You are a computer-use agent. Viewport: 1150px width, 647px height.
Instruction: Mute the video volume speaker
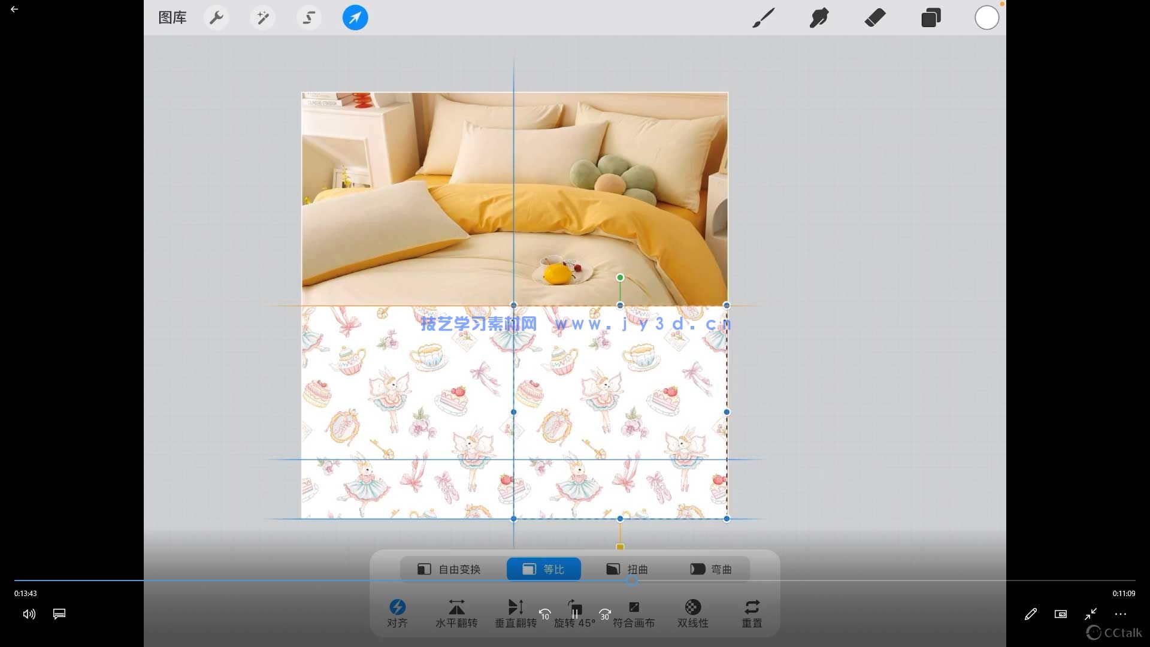(x=29, y=614)
